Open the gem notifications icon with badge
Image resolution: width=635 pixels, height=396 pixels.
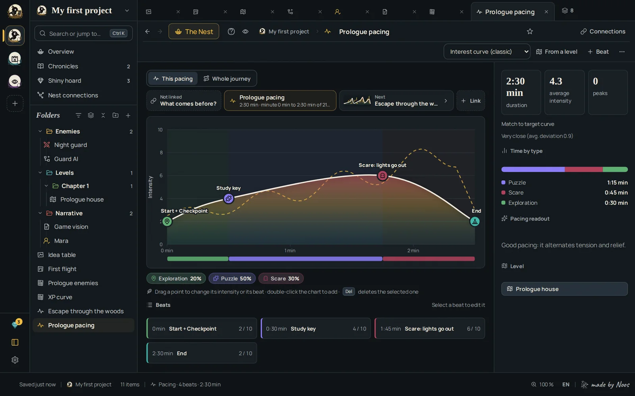pyautogui.click(x=15, y=324)
